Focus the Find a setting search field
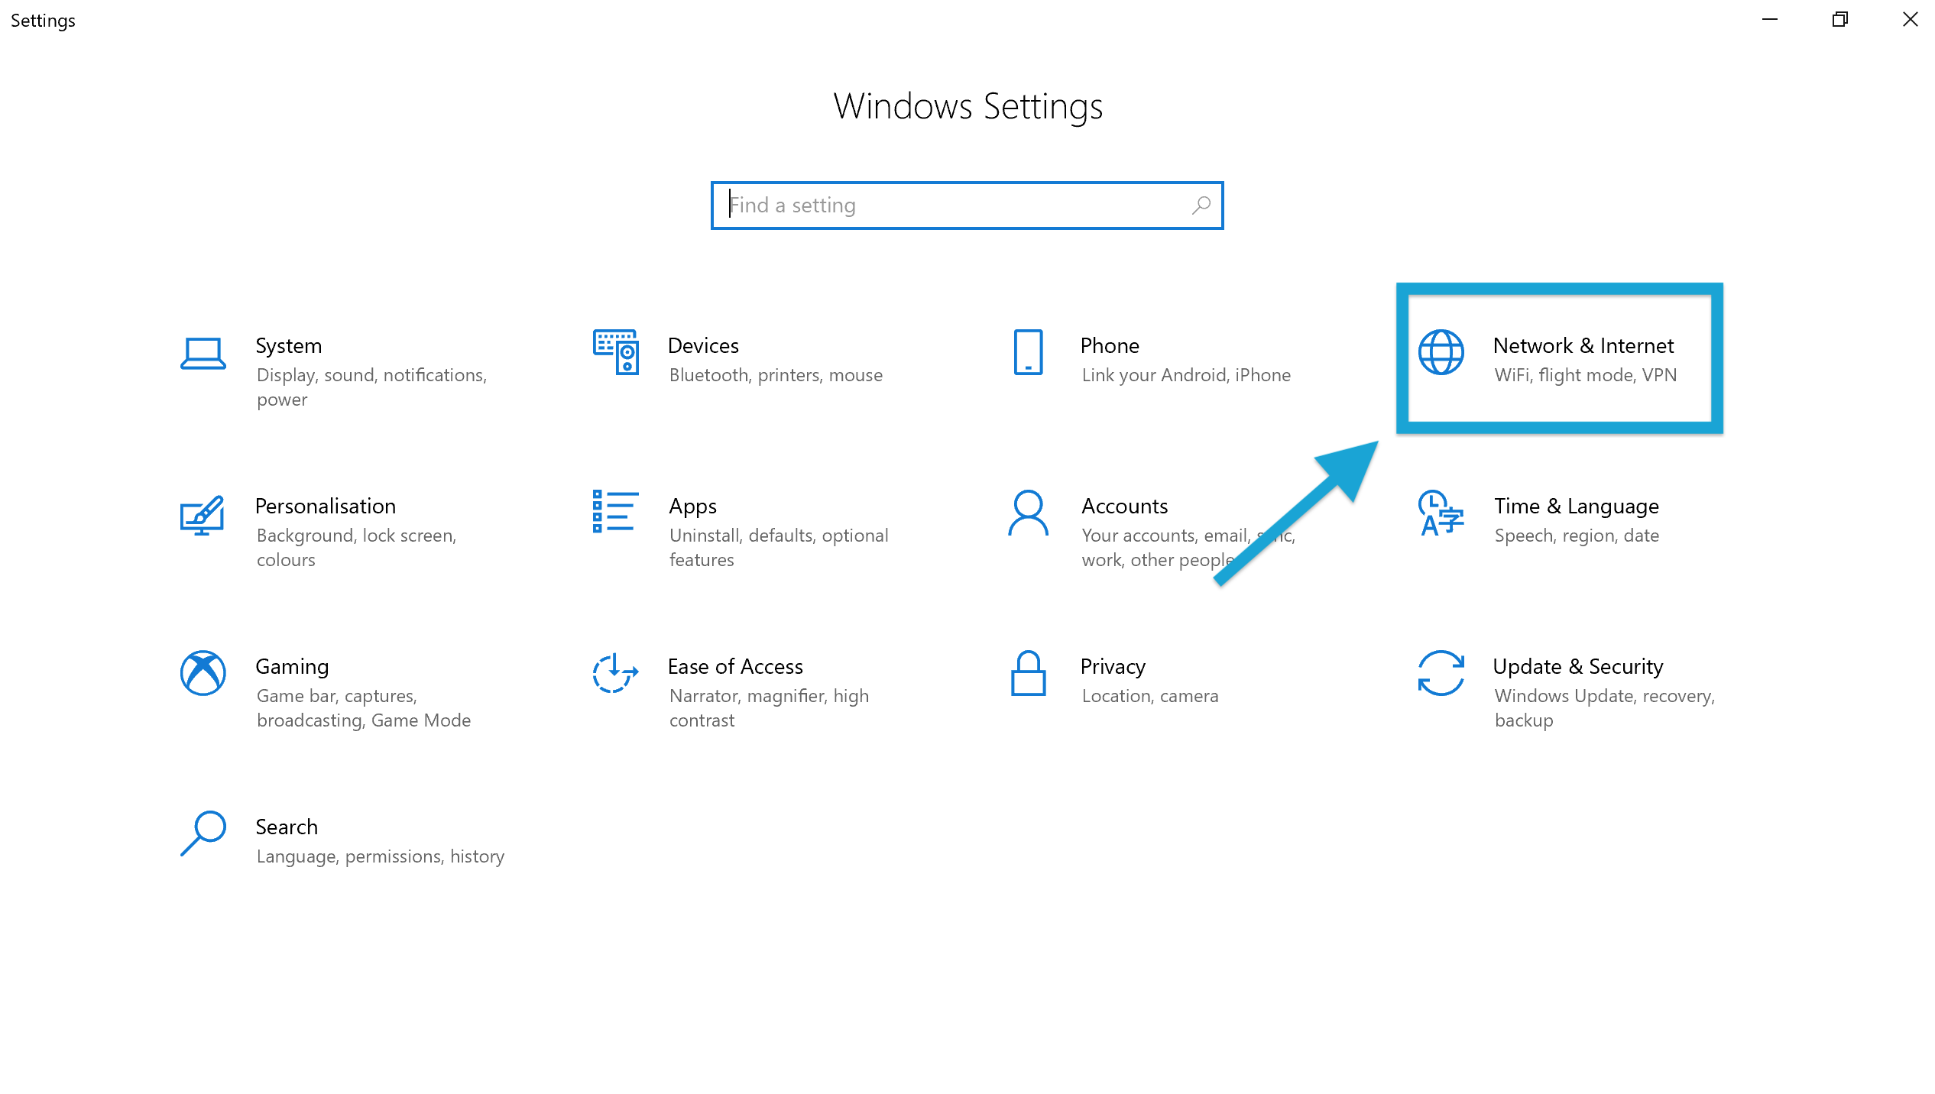 pyautogui.click(x=967, y=206)
